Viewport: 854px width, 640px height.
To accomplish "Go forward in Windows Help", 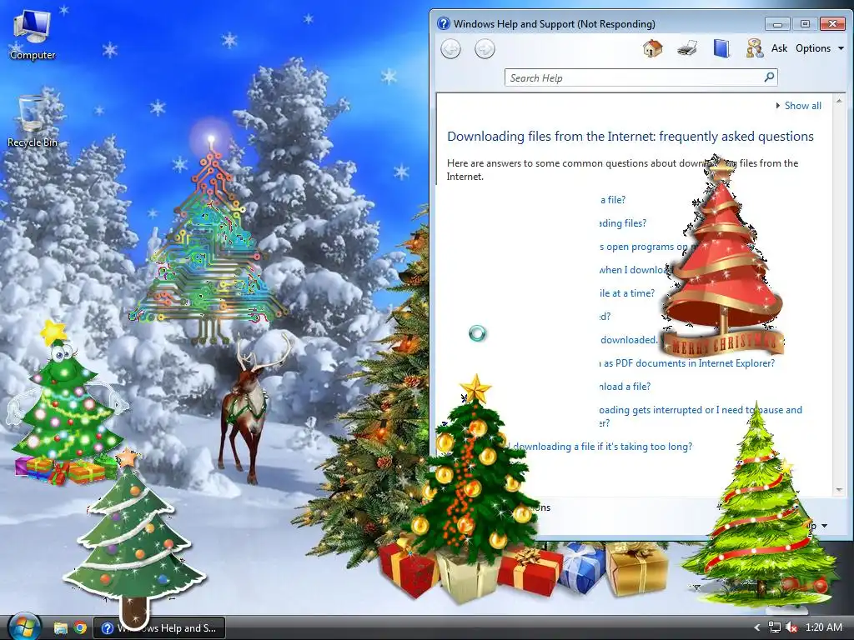I will [x=485, y=49].
